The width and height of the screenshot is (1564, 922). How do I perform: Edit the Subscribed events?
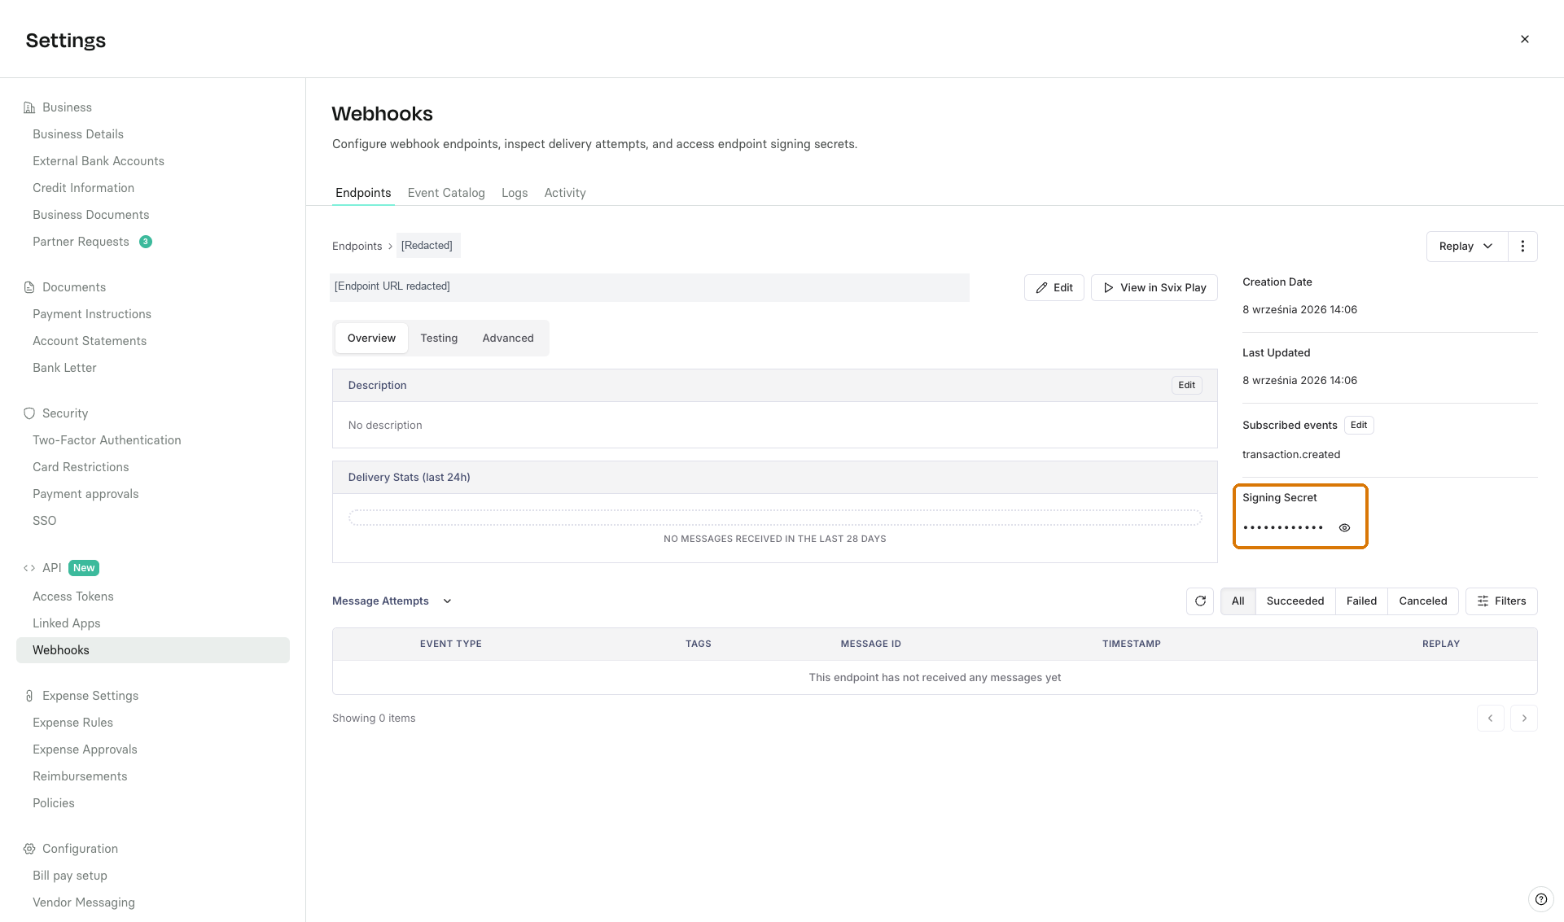(x=1359, y=426)
